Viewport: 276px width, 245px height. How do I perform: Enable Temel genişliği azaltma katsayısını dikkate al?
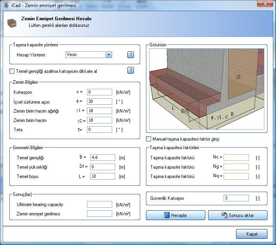pyautogui.click(x=12, y=71)
